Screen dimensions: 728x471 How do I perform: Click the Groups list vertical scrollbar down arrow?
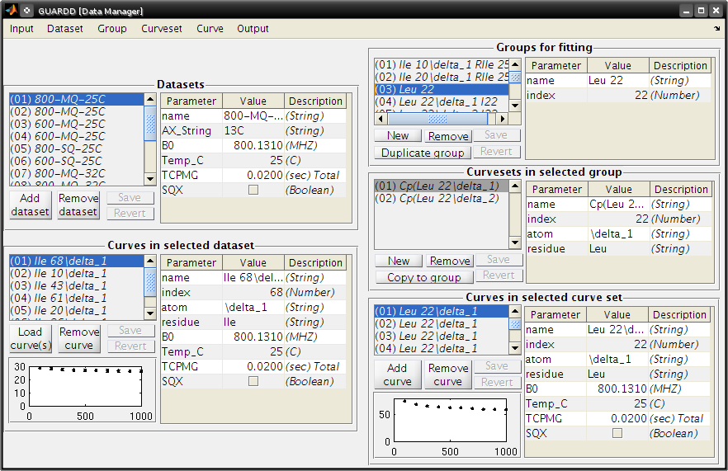coord(515,106)
